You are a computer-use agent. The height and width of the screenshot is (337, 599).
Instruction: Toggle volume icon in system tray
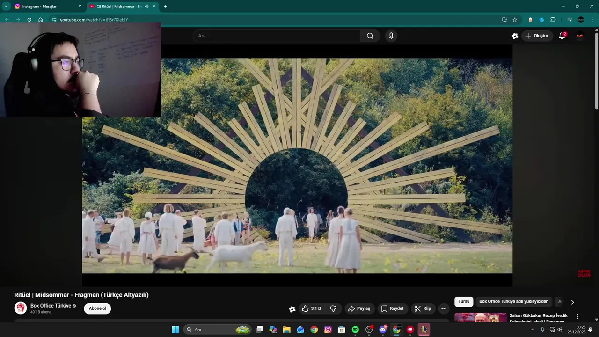pyautogui.click(x=560, y=330)
